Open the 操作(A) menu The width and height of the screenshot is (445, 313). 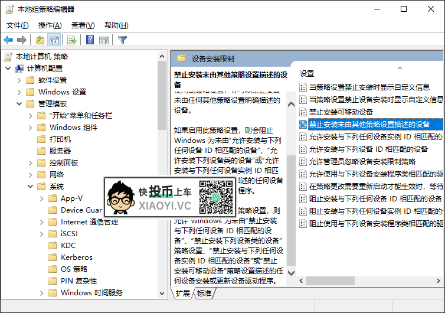click(x=50, y=25)
